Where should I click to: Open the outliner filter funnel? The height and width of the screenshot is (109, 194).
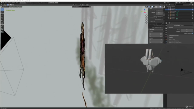[190, 5]
